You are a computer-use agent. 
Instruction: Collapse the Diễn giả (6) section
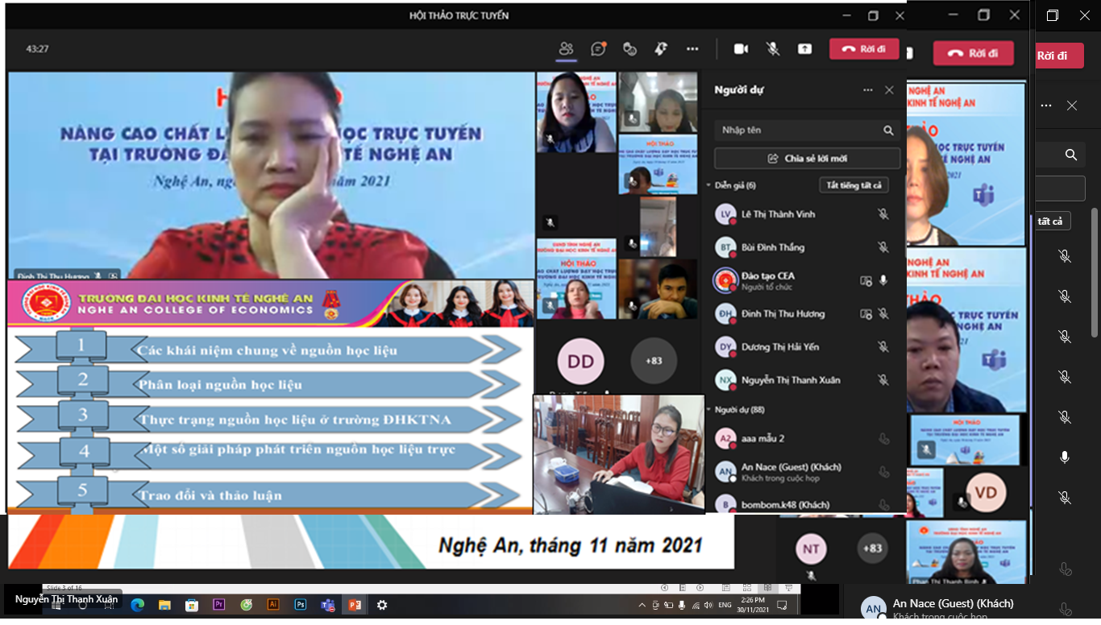708,185
